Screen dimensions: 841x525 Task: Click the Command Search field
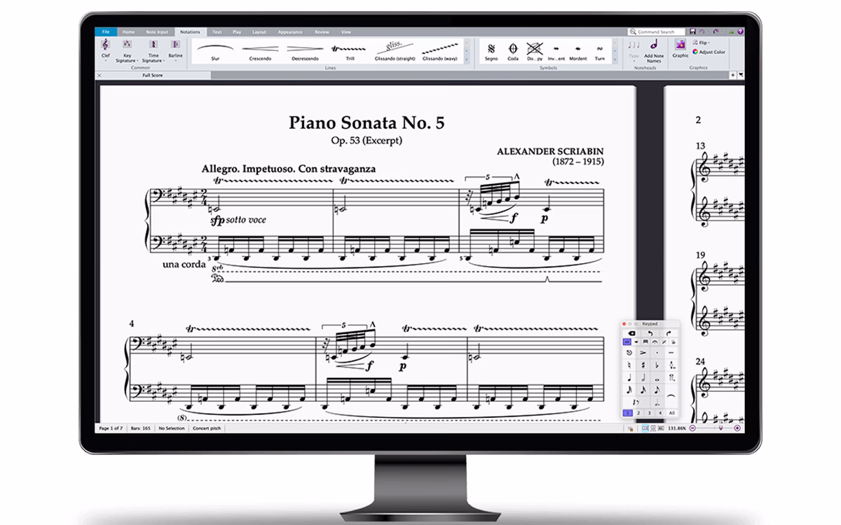pos(658,31)
